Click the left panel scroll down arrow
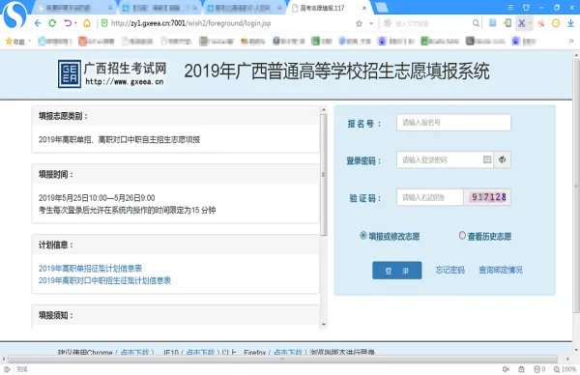The height and width of the screenshot is (375, 580). [x=324, y=325]
